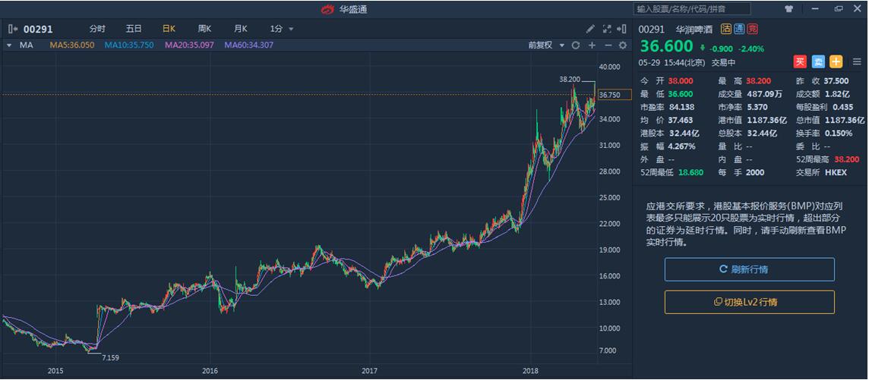
Task: Switch to 分时 intraday tab
Action: coord(97,29)
